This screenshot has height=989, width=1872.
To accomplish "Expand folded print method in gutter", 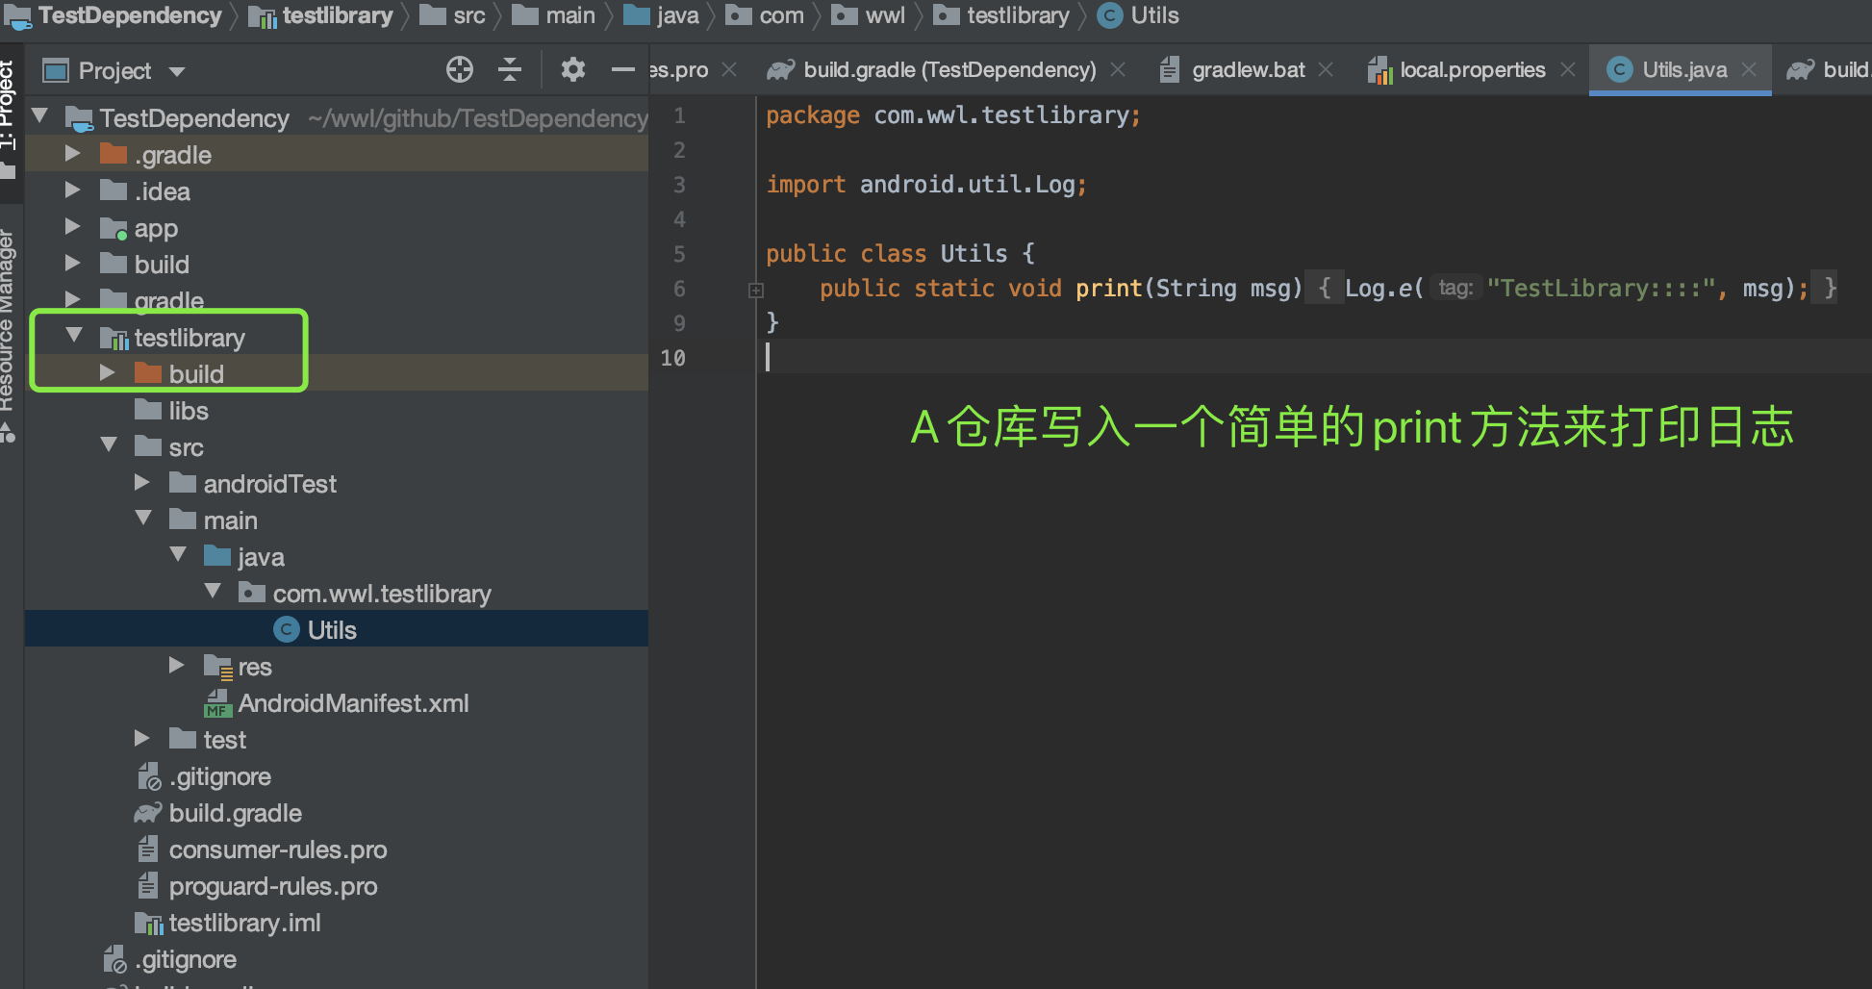I will point(756,290).
